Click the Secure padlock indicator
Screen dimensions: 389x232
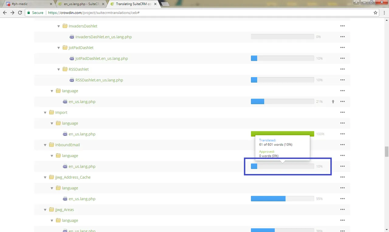[x=35, y=13]
